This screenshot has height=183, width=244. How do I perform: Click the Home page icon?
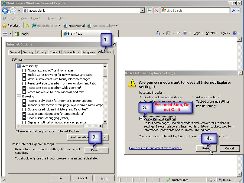[x=158, y=33]
